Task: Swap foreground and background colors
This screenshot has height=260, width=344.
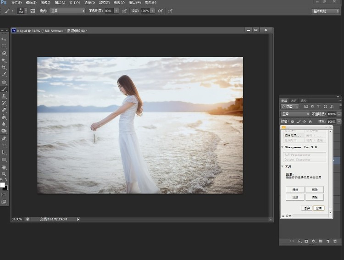Action: tap(6, 179)
